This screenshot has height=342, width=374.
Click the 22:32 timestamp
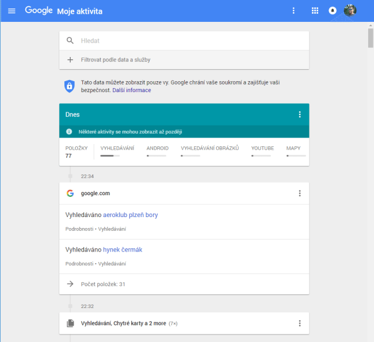[87, 306]
